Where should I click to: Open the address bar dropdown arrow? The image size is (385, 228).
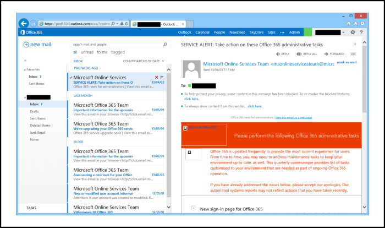[x=117, y=24]
